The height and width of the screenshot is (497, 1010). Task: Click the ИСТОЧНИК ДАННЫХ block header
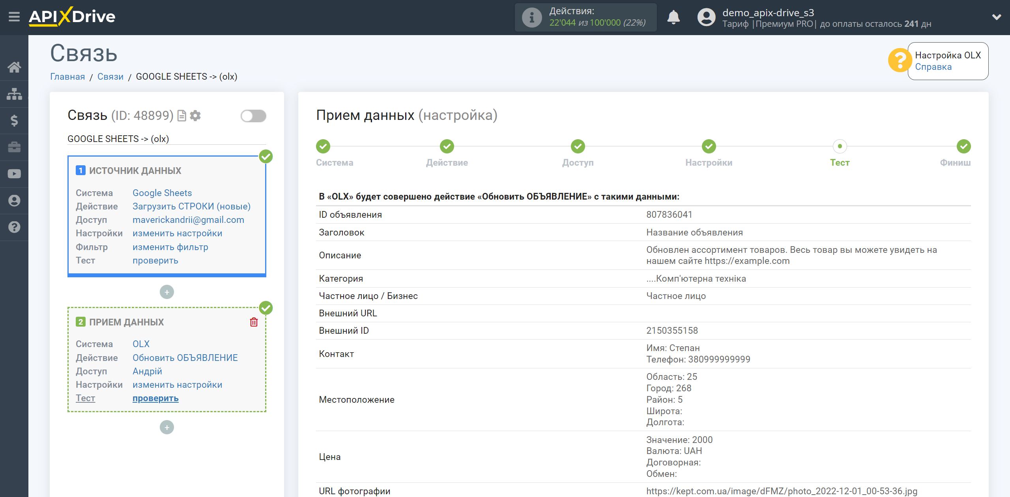tap(135, 170)
